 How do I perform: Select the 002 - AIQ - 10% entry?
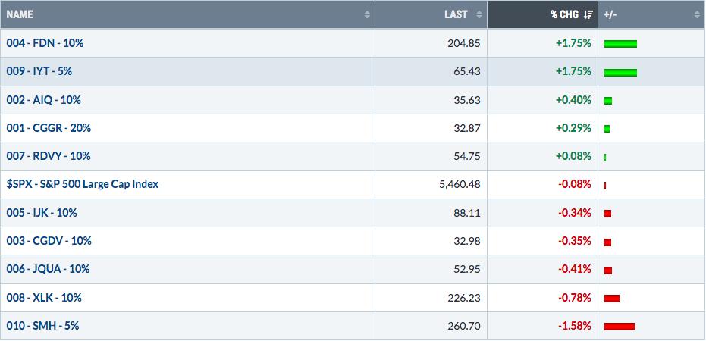point(44,100)
